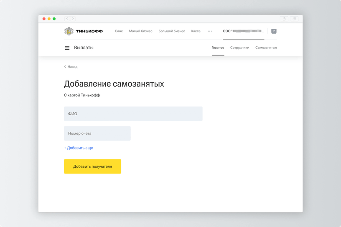Click the Tinkoff logo emblem

tap(69, 31)
